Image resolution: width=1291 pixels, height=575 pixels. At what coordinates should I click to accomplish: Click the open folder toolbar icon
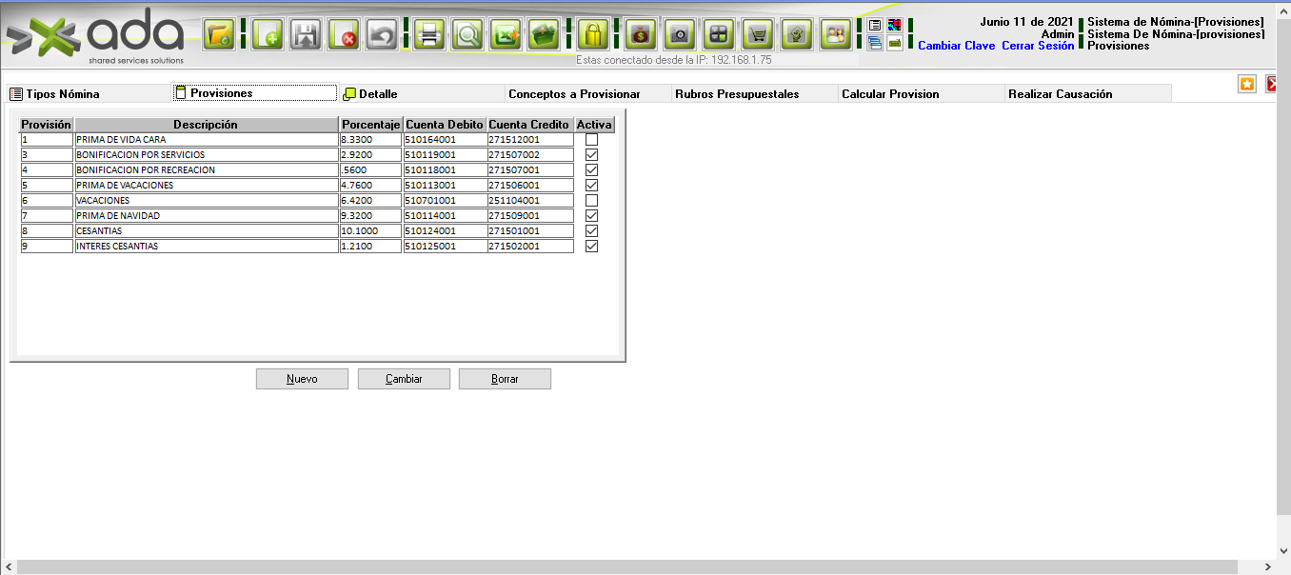(219, 35)
